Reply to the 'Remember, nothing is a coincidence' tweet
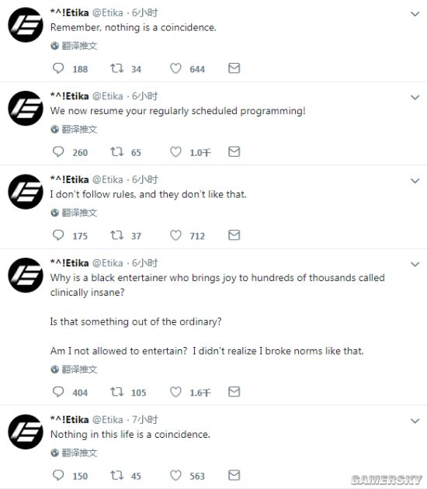This screenshot has width=427, height=489. tap(58, 68)
